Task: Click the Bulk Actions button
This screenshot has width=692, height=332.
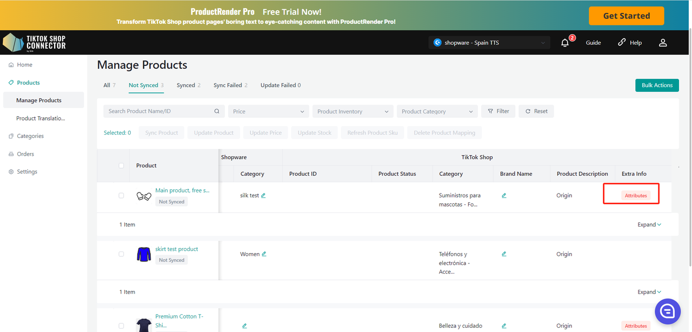Action: [x=657, y=85]
